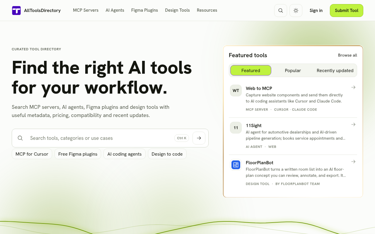Screen dimensions: 375x234
Task: Open the MCP Servers nav item
Action: pos(86,10)
